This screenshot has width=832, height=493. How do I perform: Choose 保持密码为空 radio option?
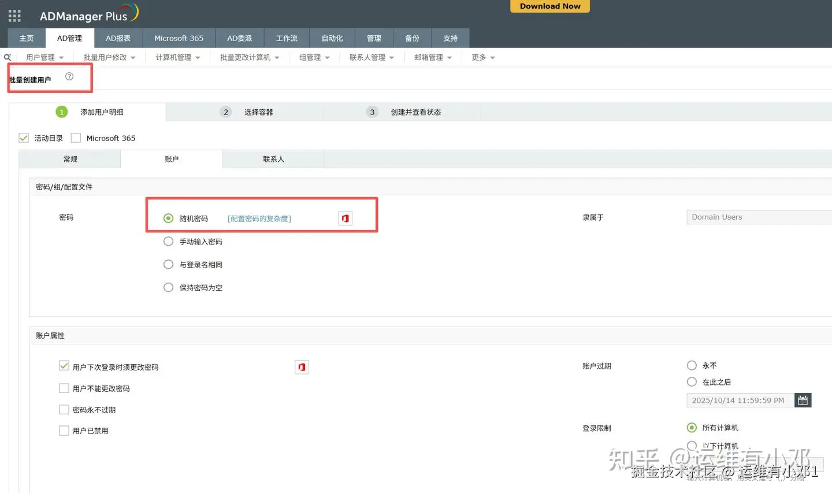pos(168,287)
